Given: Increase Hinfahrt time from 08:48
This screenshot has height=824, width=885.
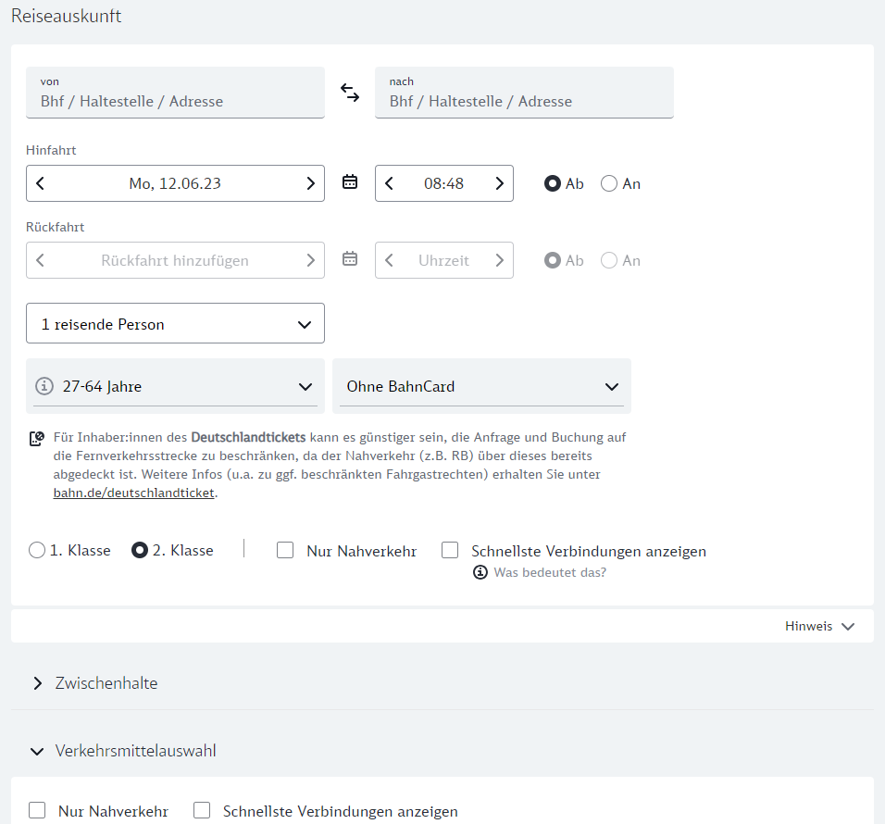Looking at the screenshot, I should [500, 183].
